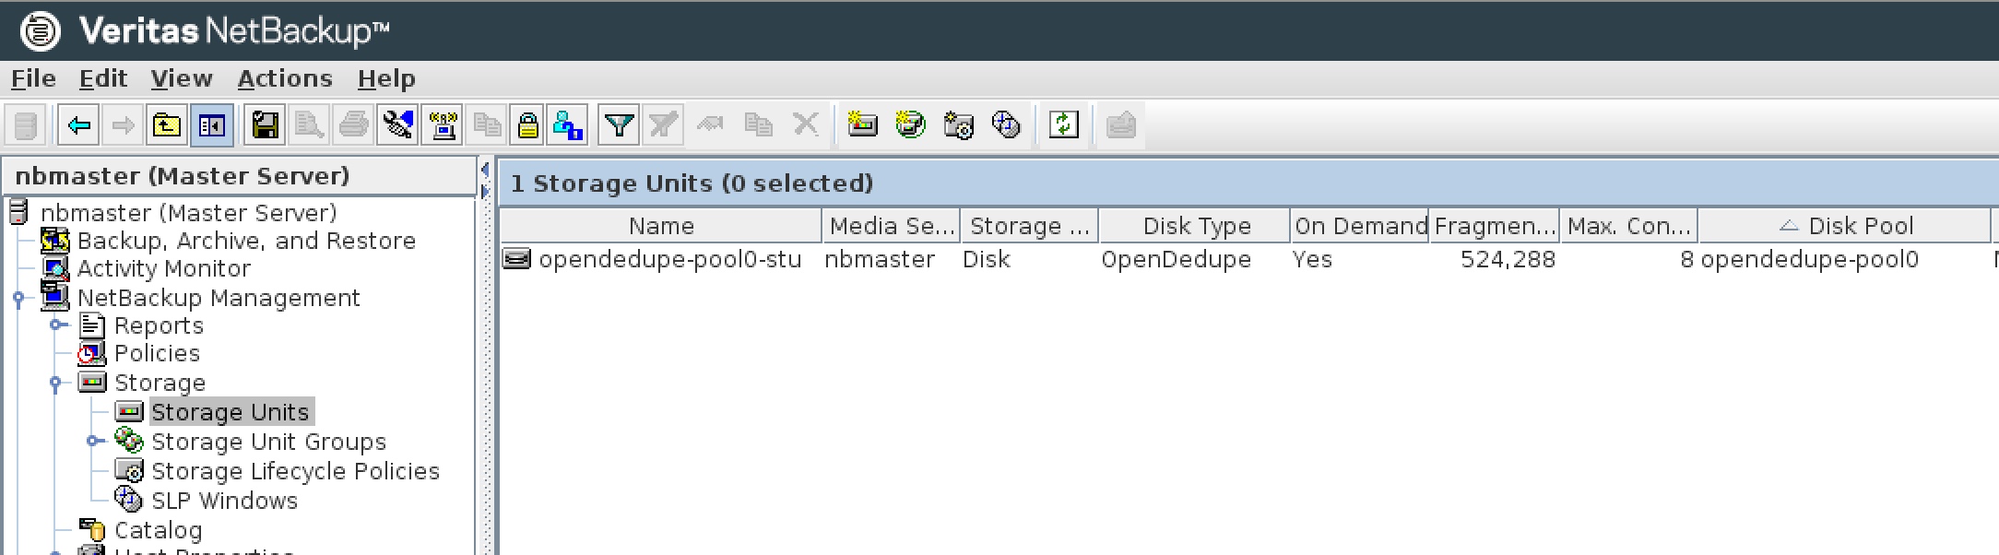This screenshot has width=1999, height=555.
Task: Click the floppy disk save icon
Action: click(x=266, y=124)
